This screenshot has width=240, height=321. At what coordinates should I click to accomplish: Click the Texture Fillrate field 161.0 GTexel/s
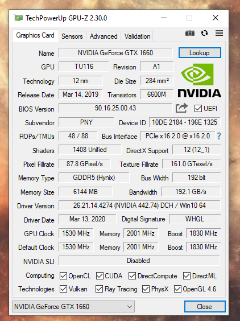coord(192,164)
